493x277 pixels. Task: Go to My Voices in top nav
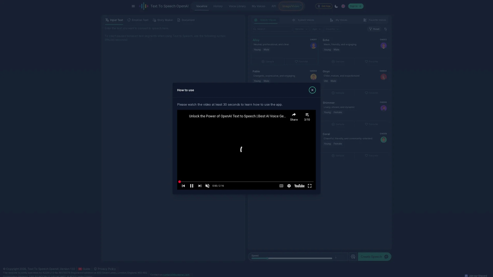point(258,6)
